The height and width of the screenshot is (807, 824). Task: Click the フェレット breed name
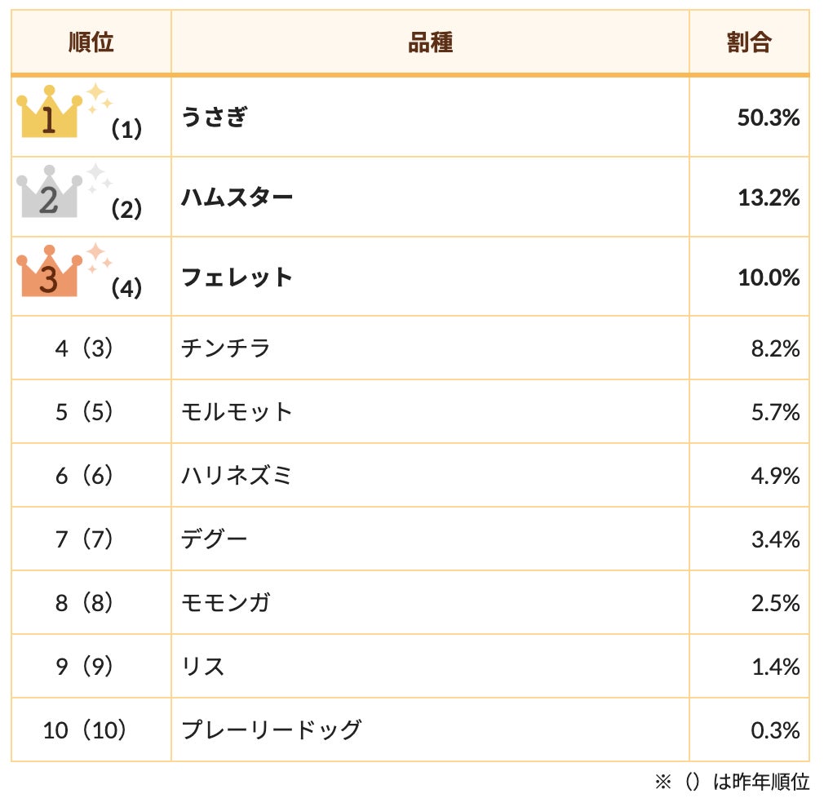click(237, 277)
